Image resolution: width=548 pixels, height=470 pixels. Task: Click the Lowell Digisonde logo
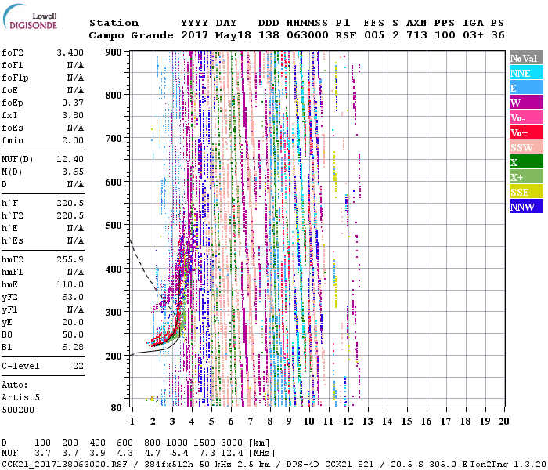tap(30, 17)
